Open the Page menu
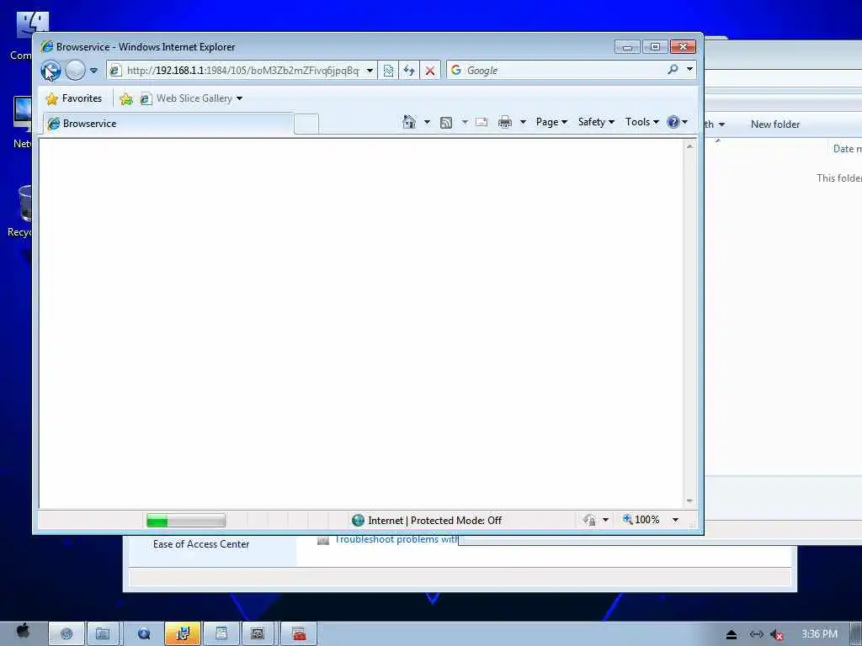862x646 pixels. pyautogui.click(x=551, y=122)
